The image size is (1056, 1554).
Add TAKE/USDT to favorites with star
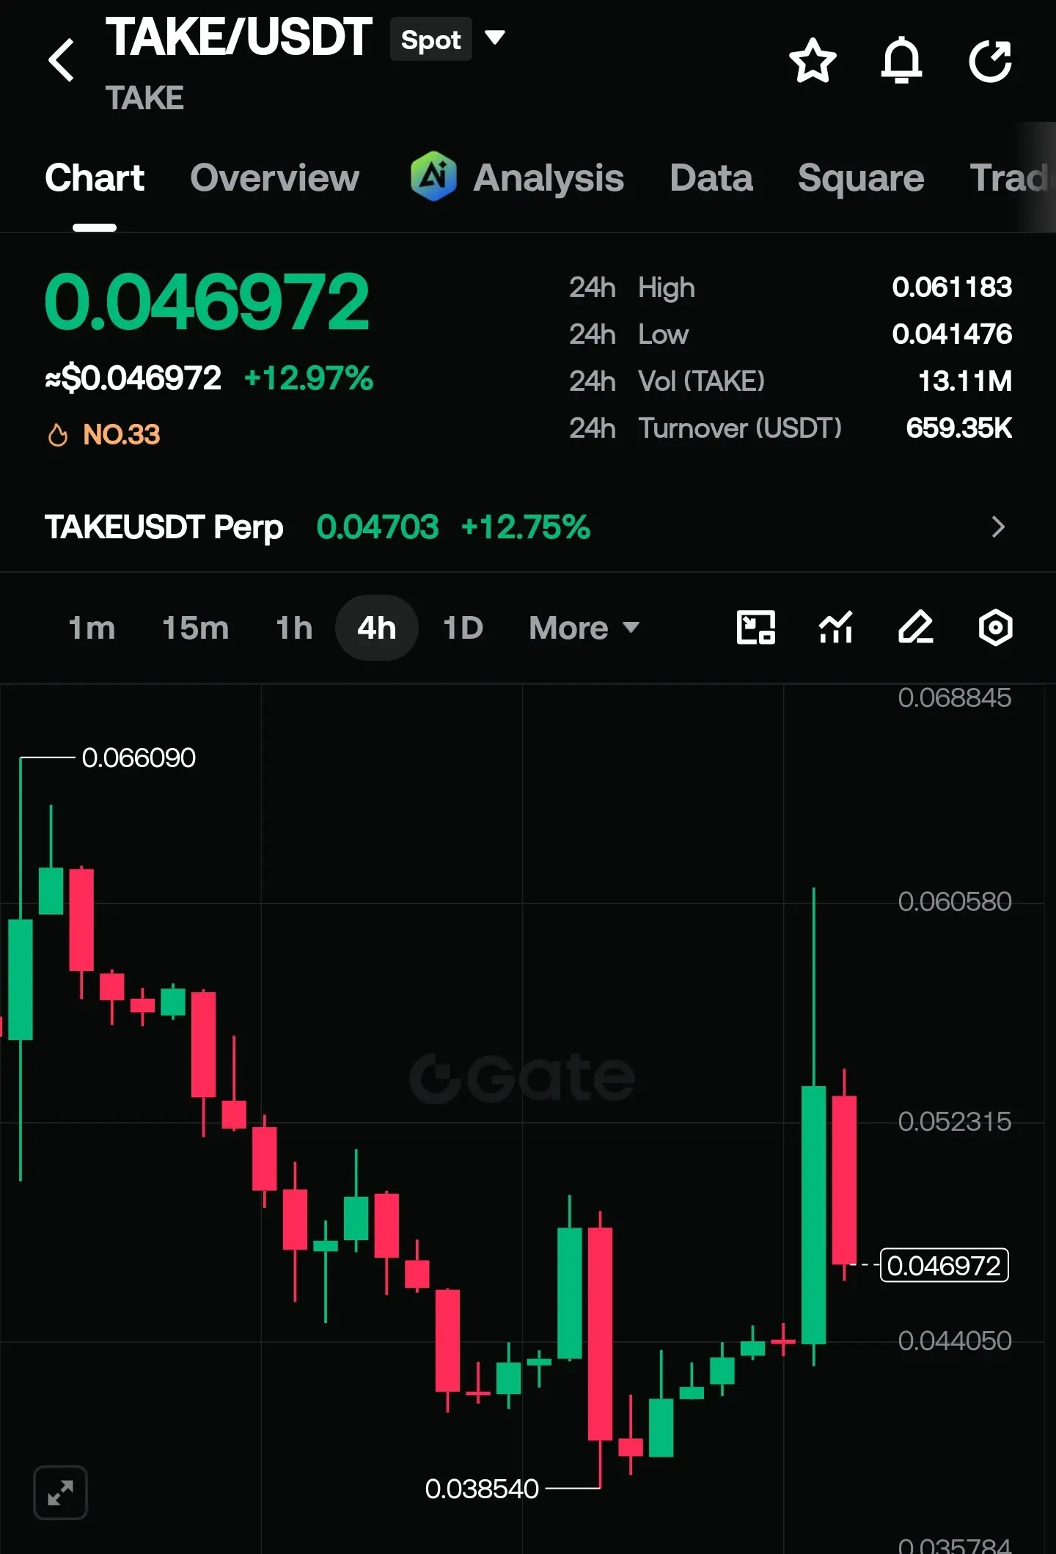pos(813,60)
